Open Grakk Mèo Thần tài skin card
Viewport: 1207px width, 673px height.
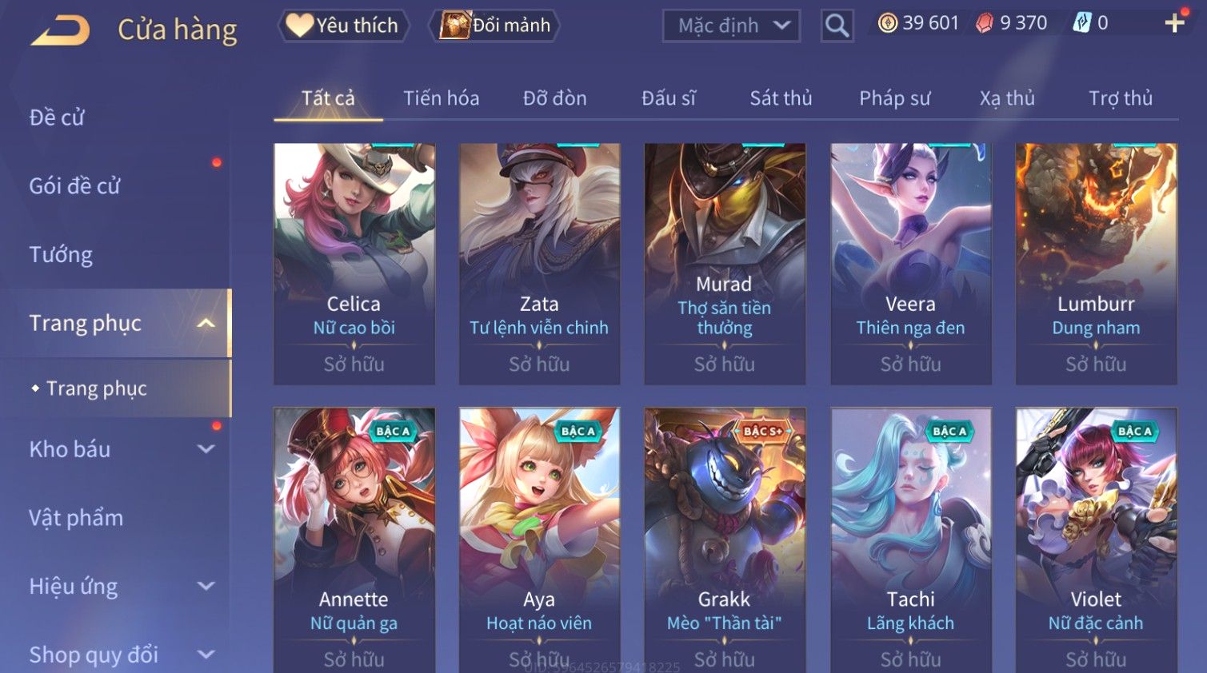[725, 540]
